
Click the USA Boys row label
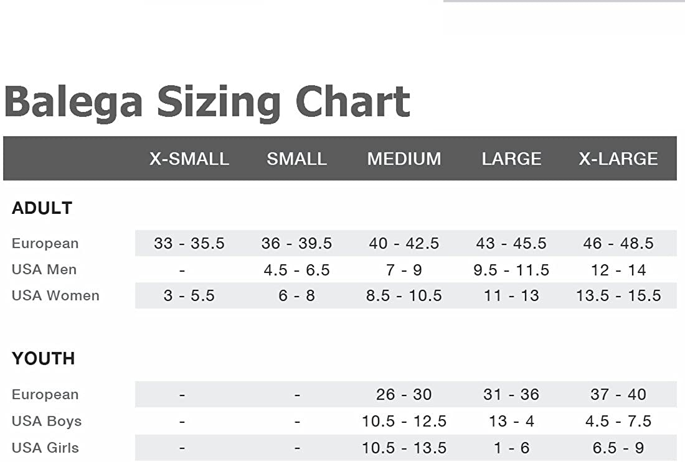pyautogui.click(x=47, y=422)
